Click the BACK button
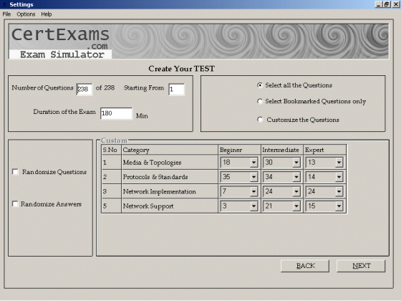The image size is (401, 301). point(305,266)
